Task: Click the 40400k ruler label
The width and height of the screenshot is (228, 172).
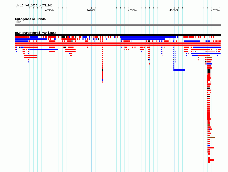Action: point(91,10)
